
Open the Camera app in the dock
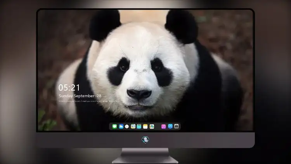click(177, 126)
